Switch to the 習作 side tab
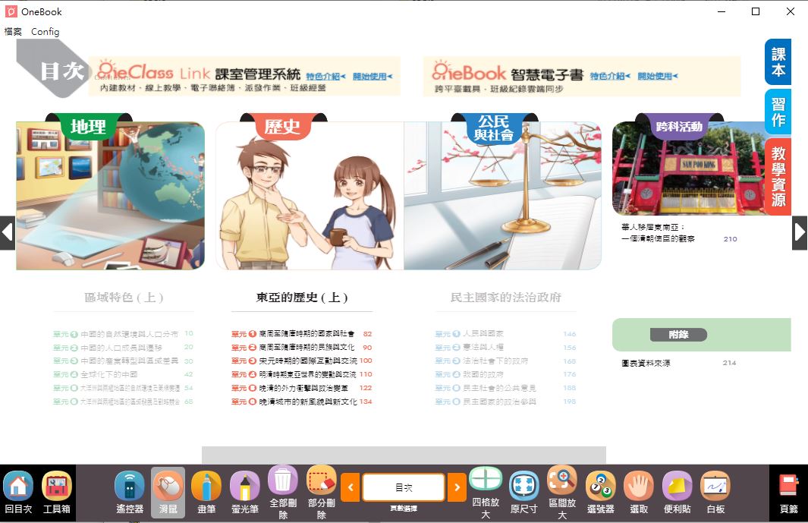Image resolution: width=808 pixels, height=523 pixels. (x=778, y=112)
